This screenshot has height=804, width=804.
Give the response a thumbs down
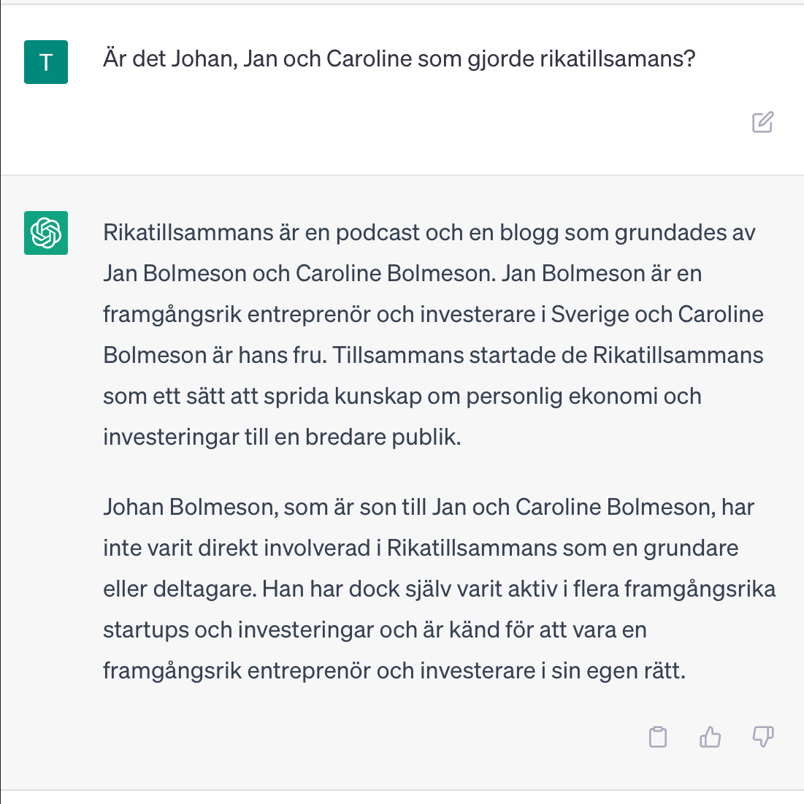762,737
